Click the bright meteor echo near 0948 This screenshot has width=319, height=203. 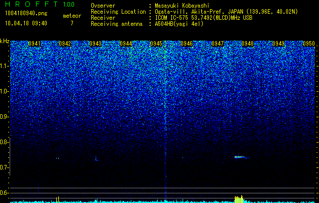point(242,157)
